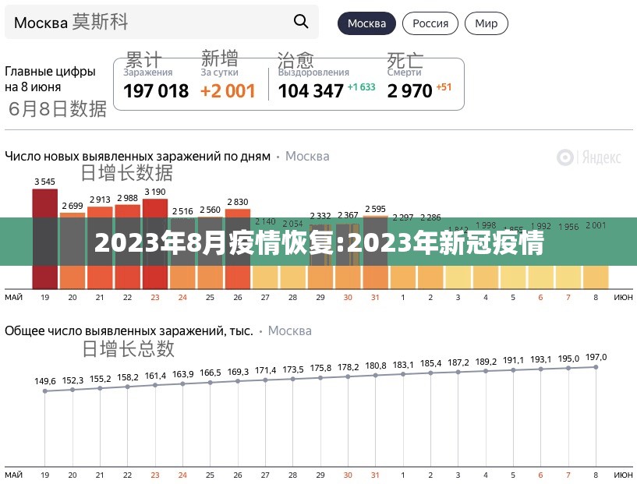Screen dimensions: 637x484
Task: Click the May 26 bar labeled 2 830
Action: [x=238, y=249]
